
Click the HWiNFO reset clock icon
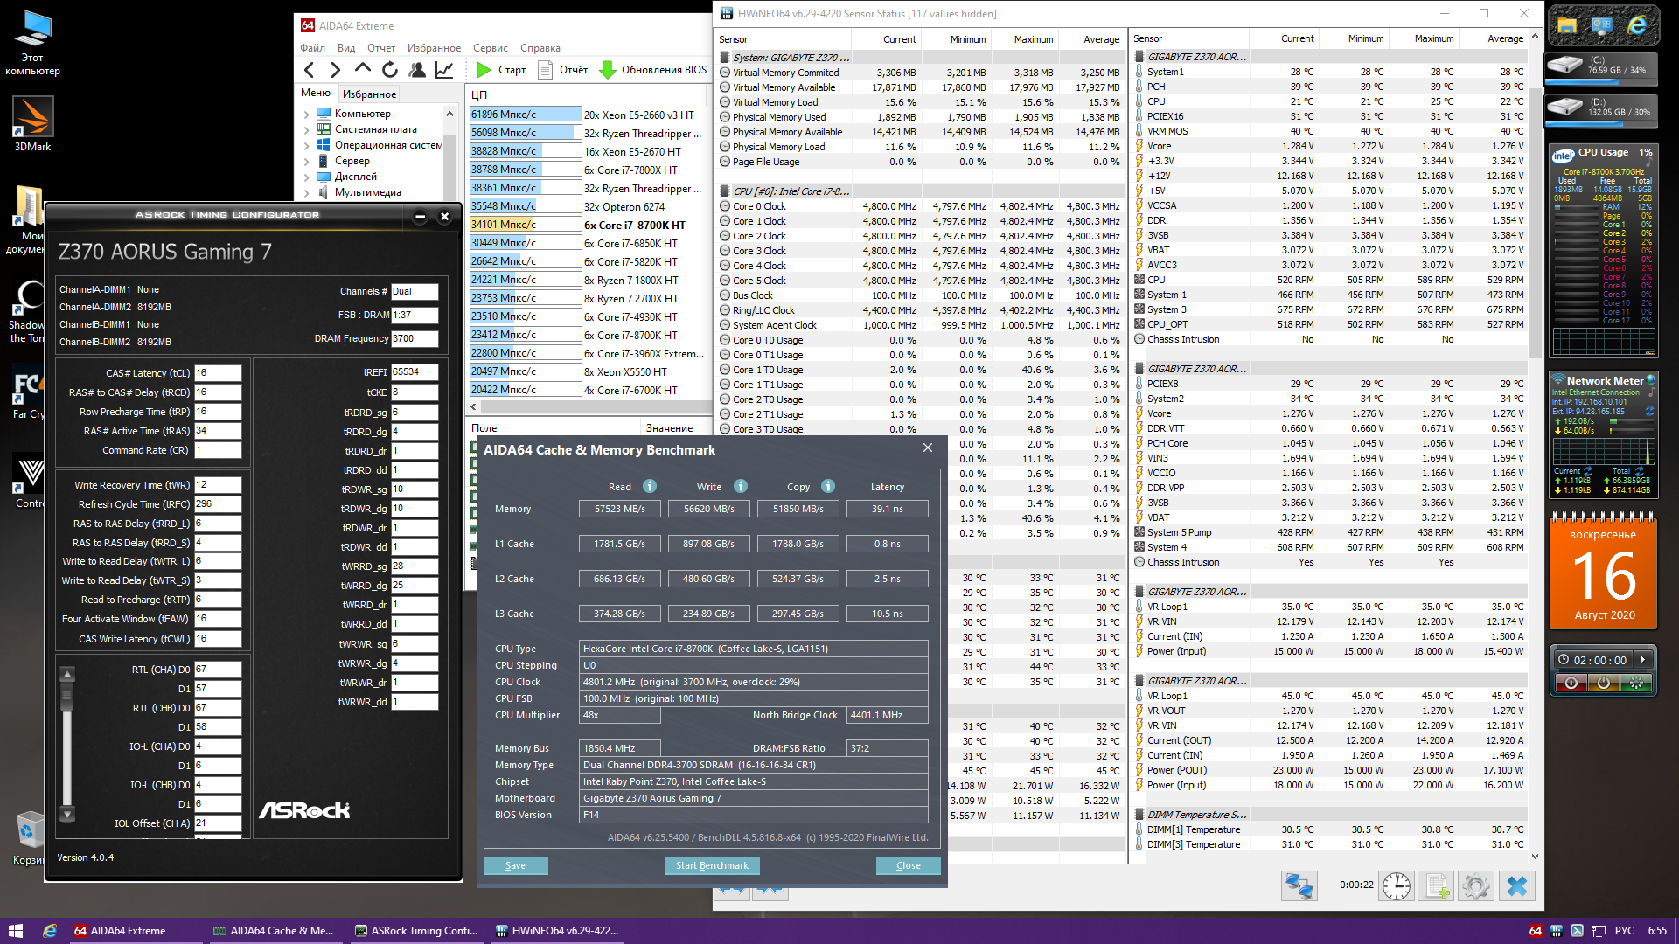tap(1396, 885)
